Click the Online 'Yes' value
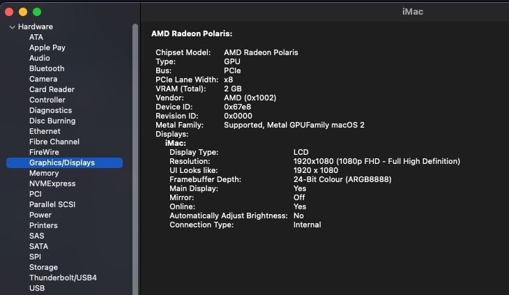The image size is (509, 295). point(300,206)
